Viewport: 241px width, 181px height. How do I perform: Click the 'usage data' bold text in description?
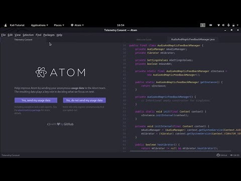tap(77, 88)
